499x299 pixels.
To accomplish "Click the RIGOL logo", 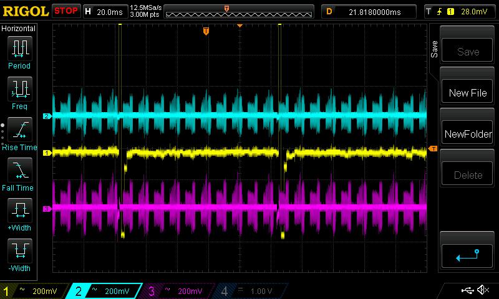I will (x=26, y=11).
